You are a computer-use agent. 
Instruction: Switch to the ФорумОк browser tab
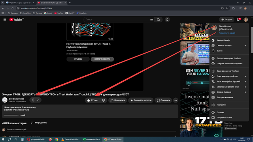[x=20, y=3]
